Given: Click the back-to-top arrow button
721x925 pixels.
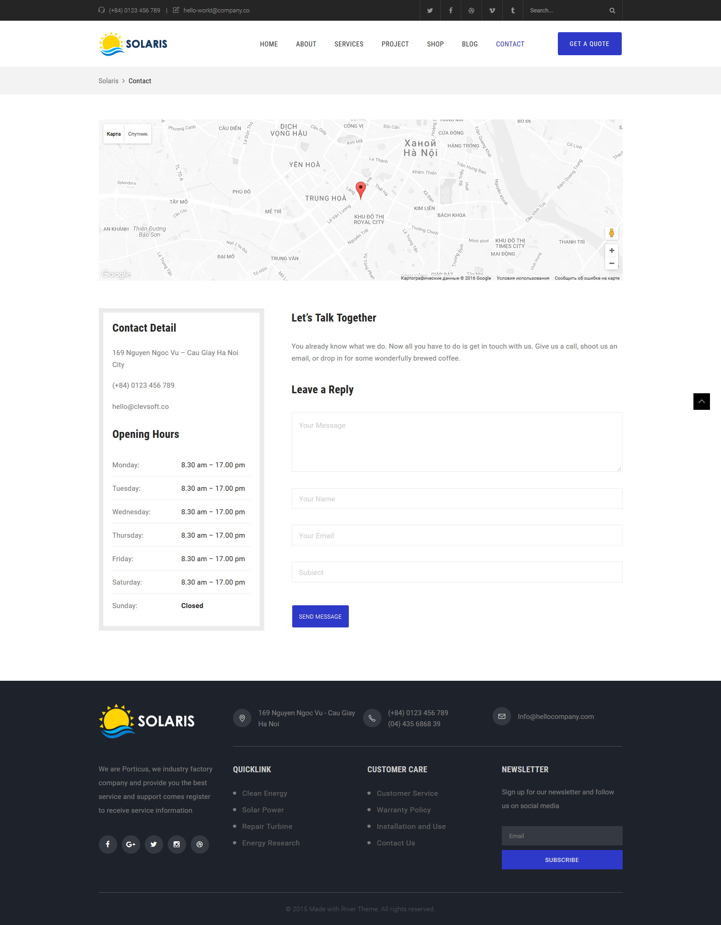Looking at the screenshot, I should click(702, 402).
